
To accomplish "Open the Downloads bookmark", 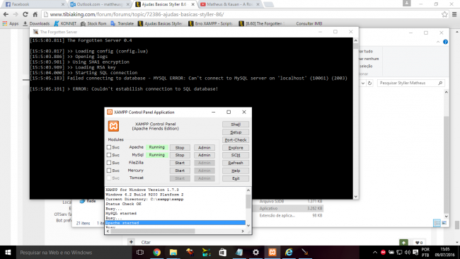I will tap(36, 23).
